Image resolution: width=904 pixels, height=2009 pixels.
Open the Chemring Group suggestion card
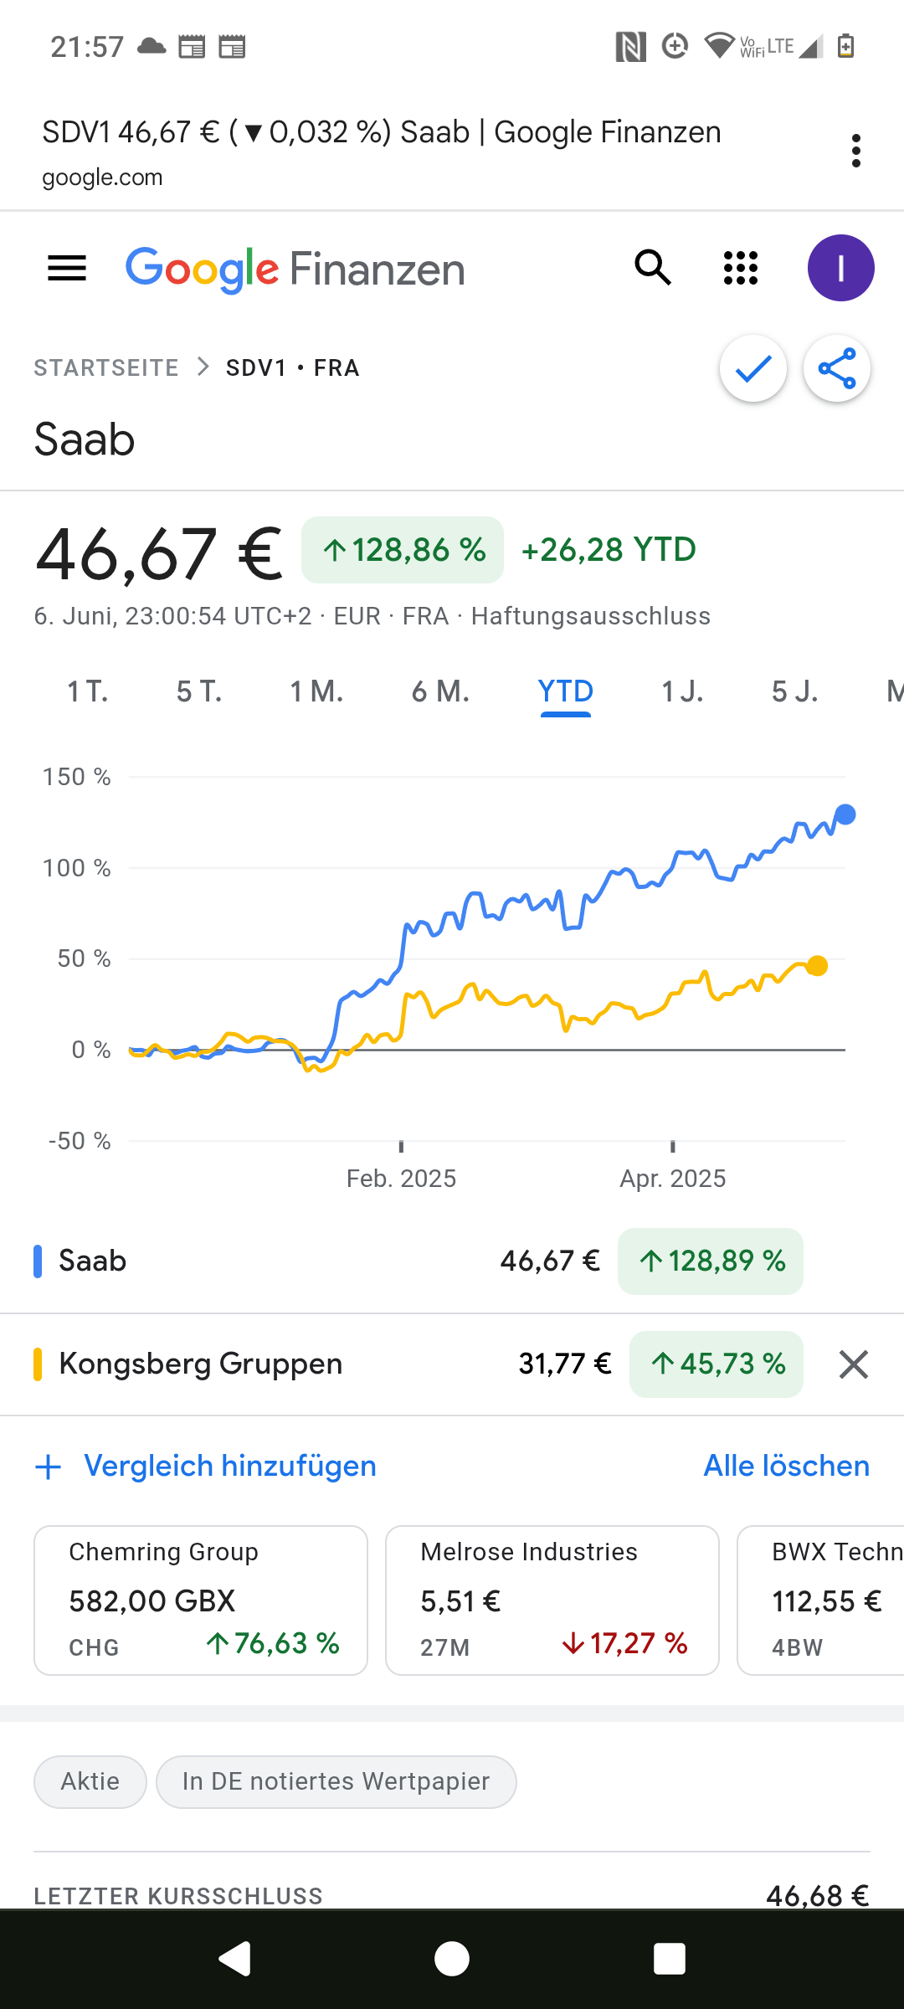point(201,1601)
